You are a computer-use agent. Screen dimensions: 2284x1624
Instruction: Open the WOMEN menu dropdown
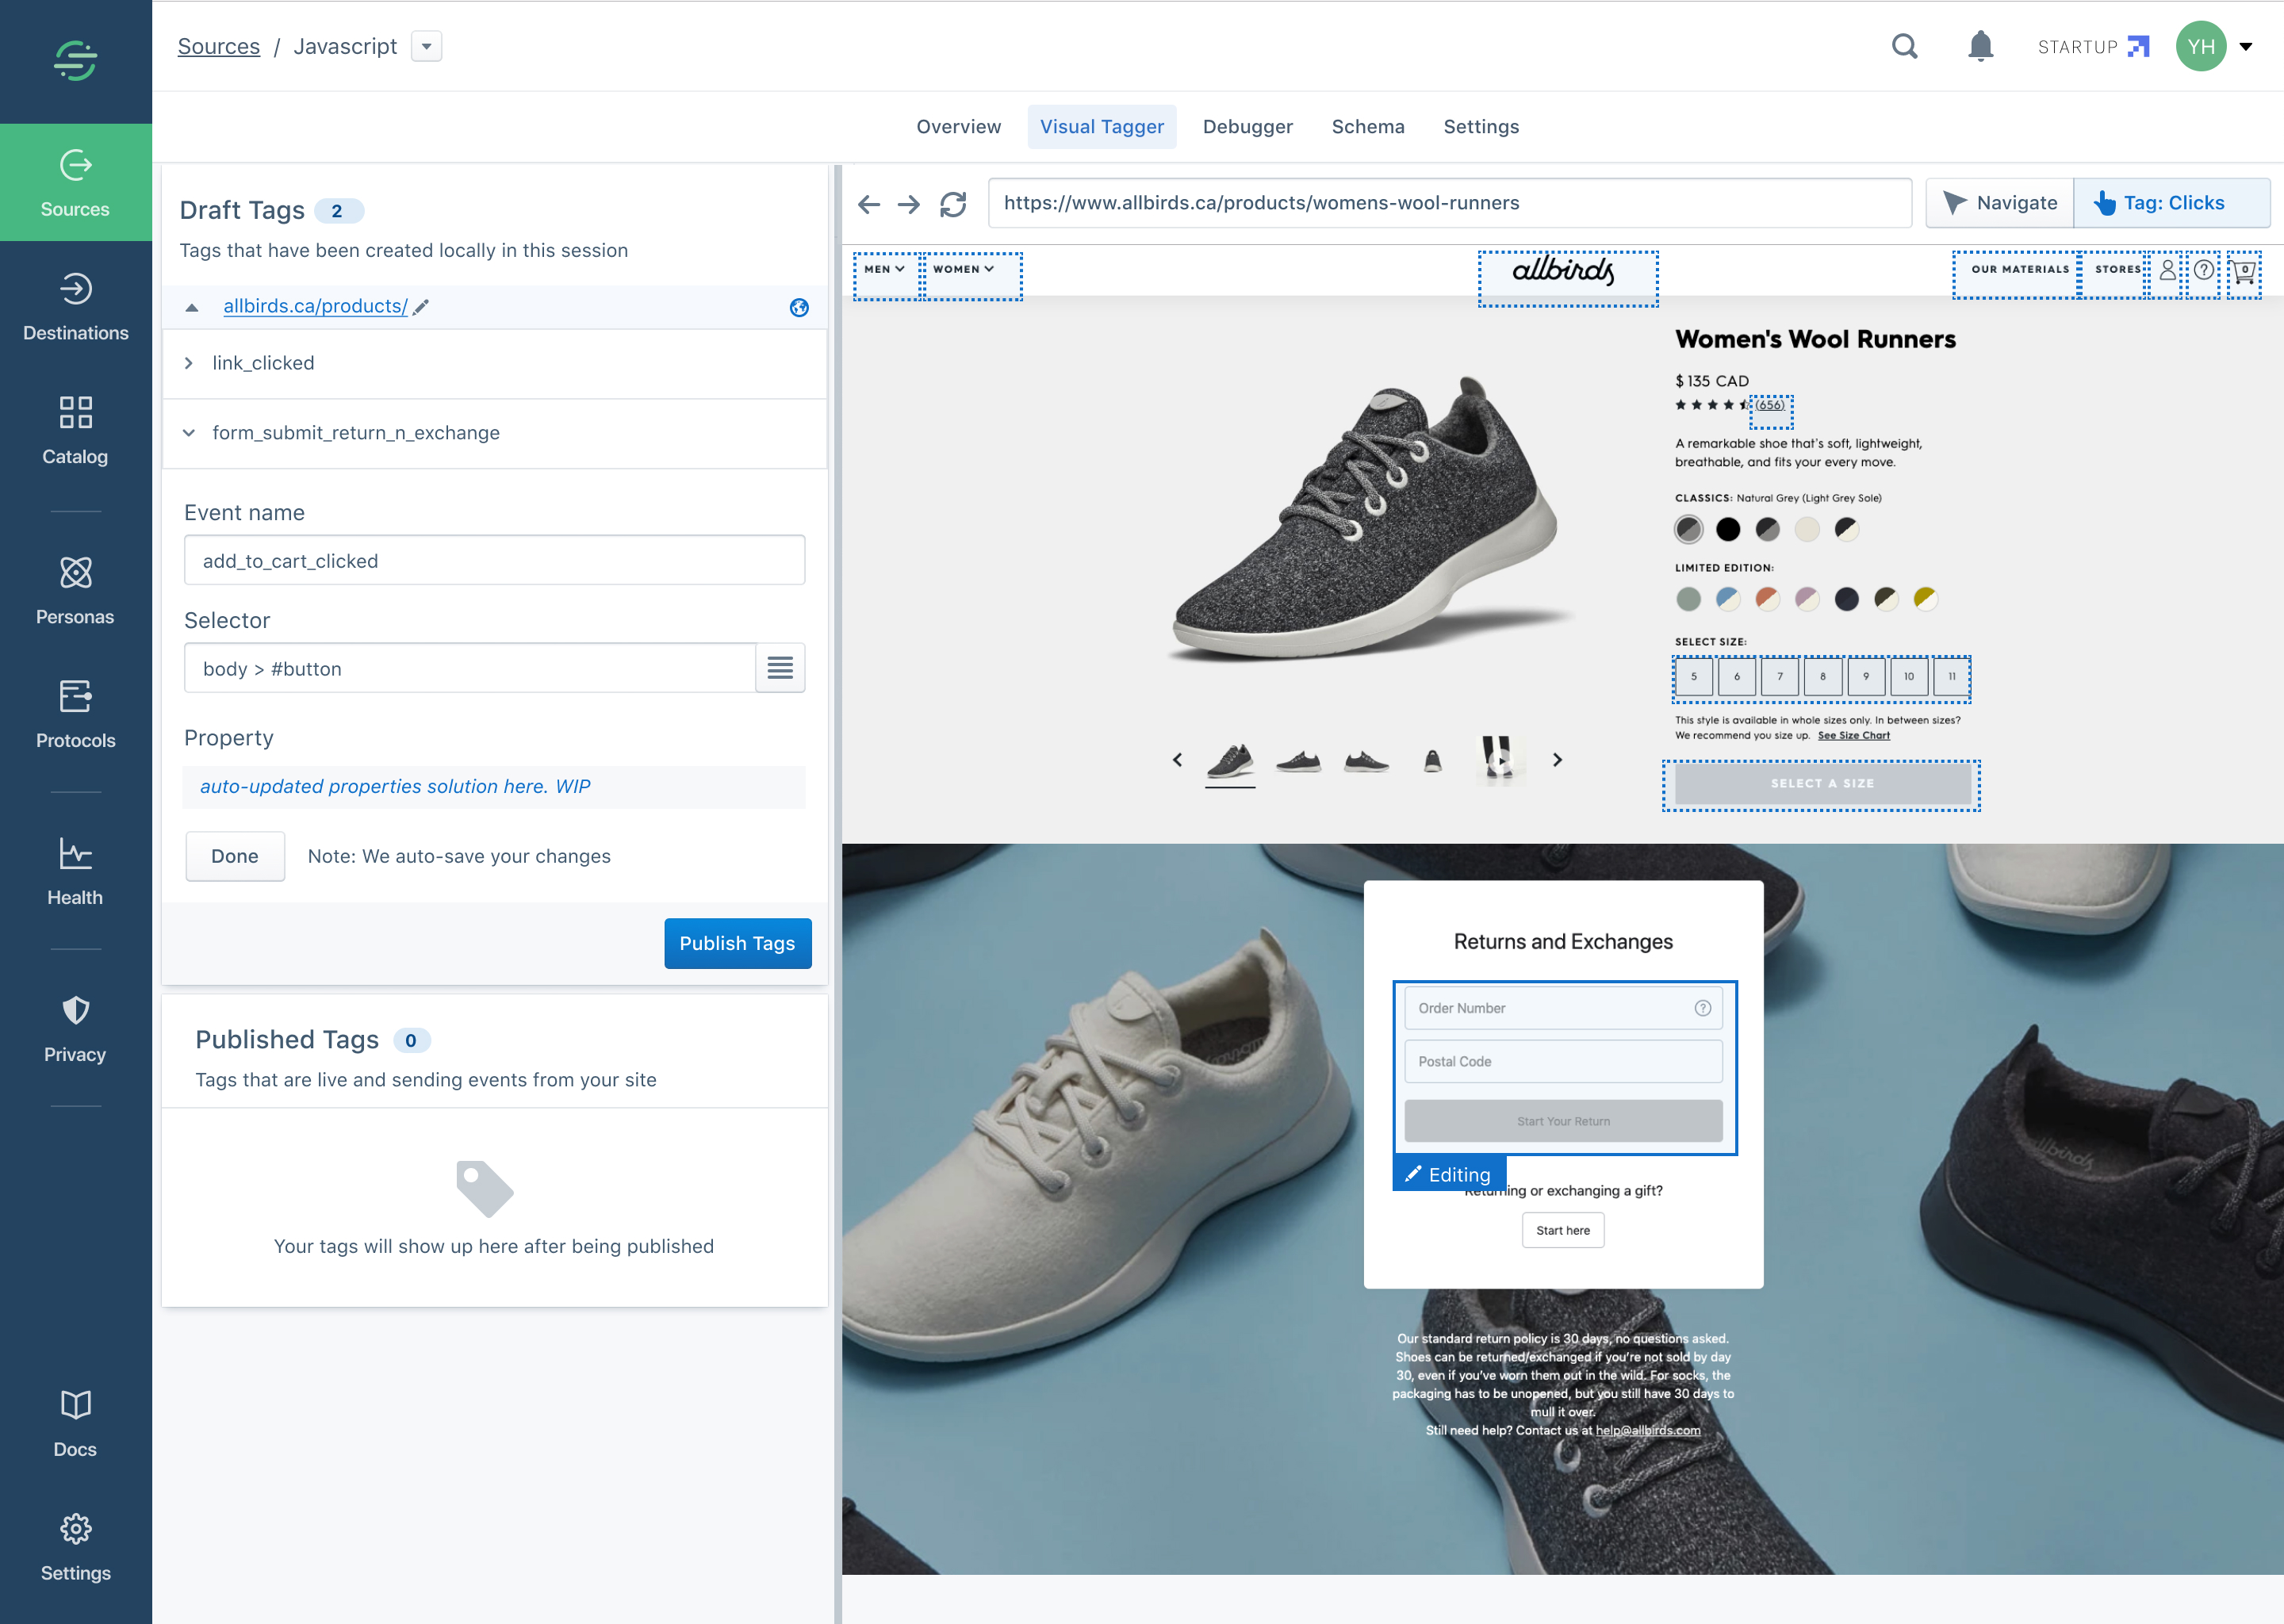pyautogui.click(x=963, y=269)
